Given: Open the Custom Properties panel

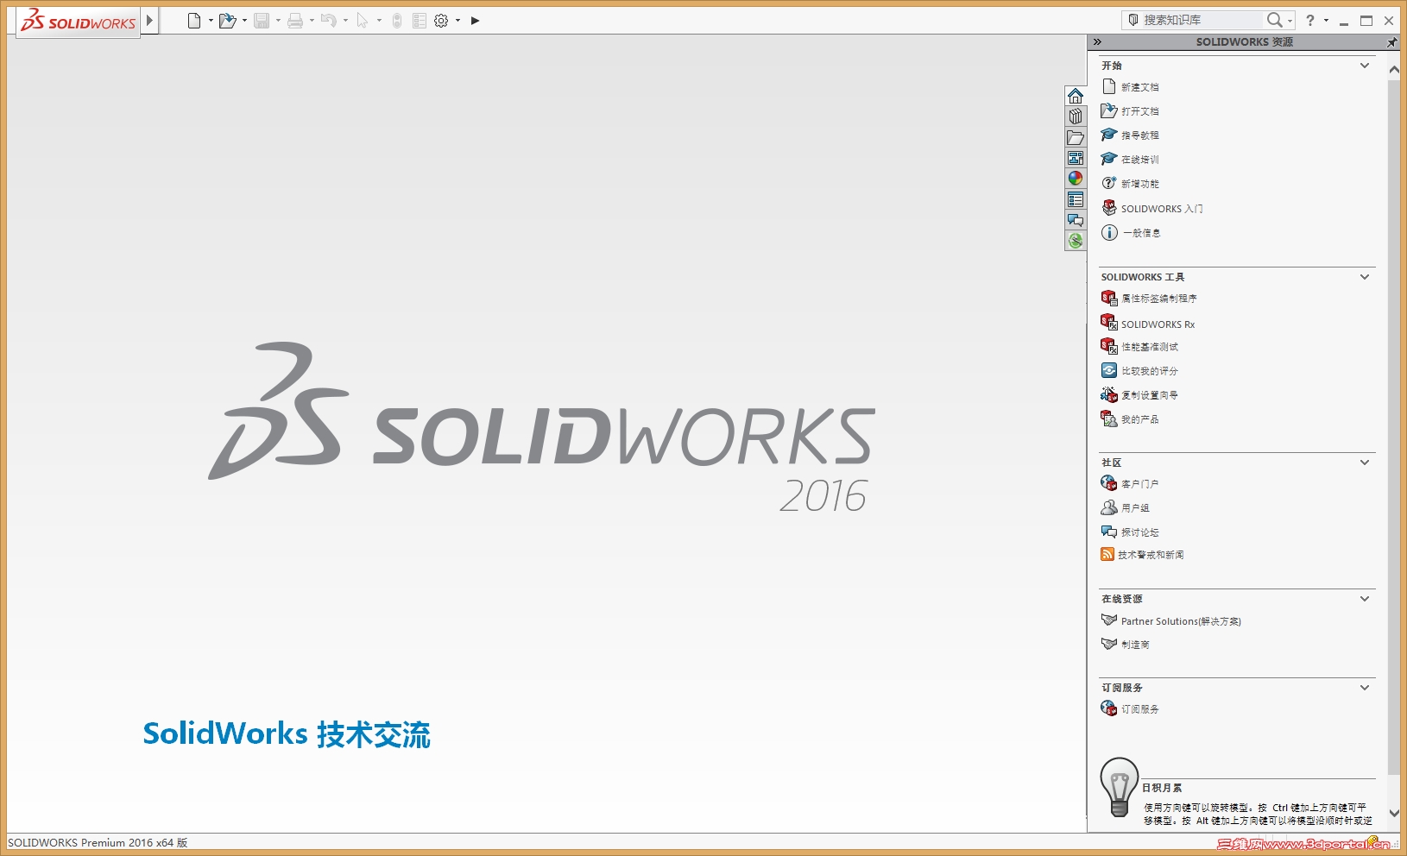Looking at the screenshot, I should point(1076,198).
